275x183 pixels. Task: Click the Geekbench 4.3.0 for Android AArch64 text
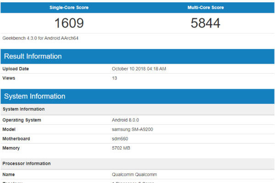click(x=40, y=38)
